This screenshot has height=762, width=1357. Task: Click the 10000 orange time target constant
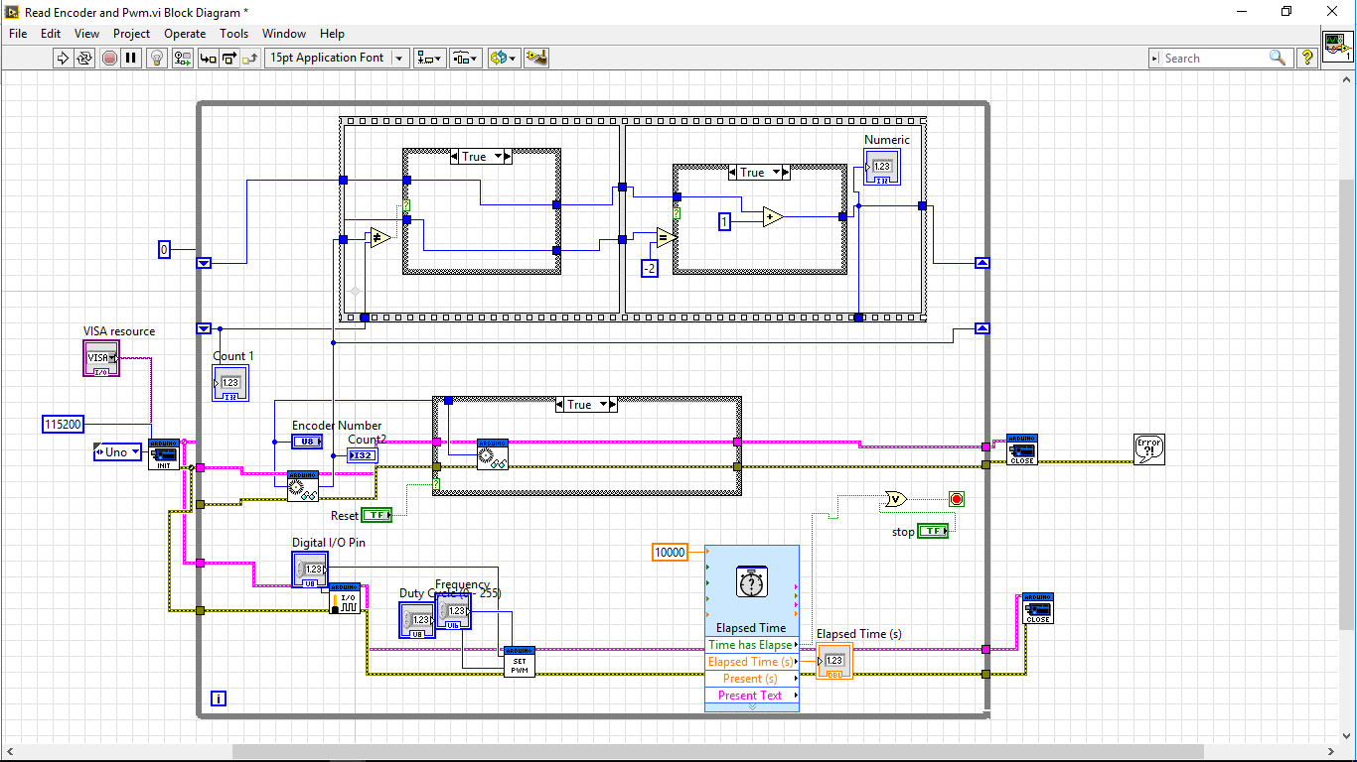pyautogui.click(x=671, y=553)
